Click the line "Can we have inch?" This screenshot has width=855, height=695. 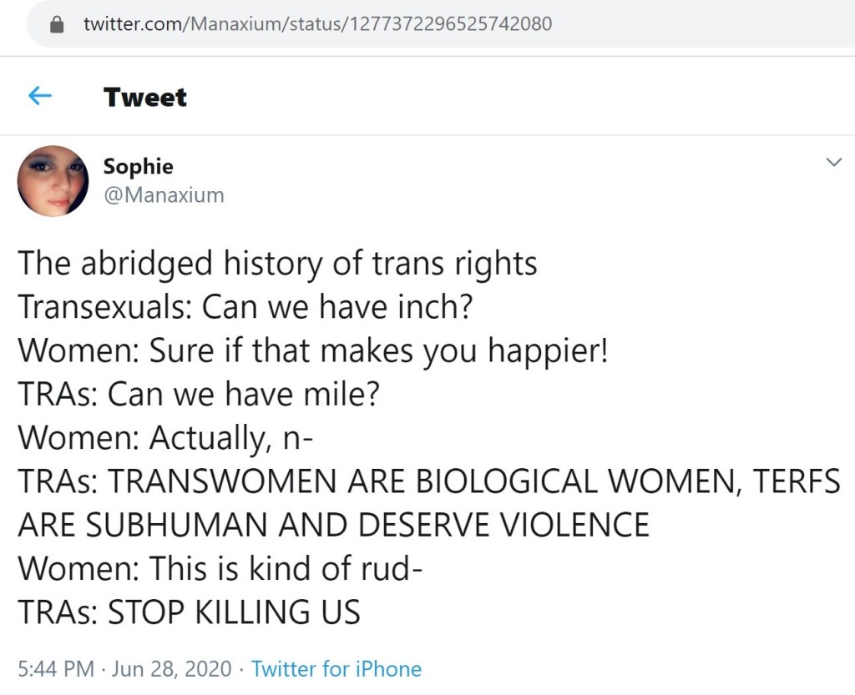click(338, 308)
